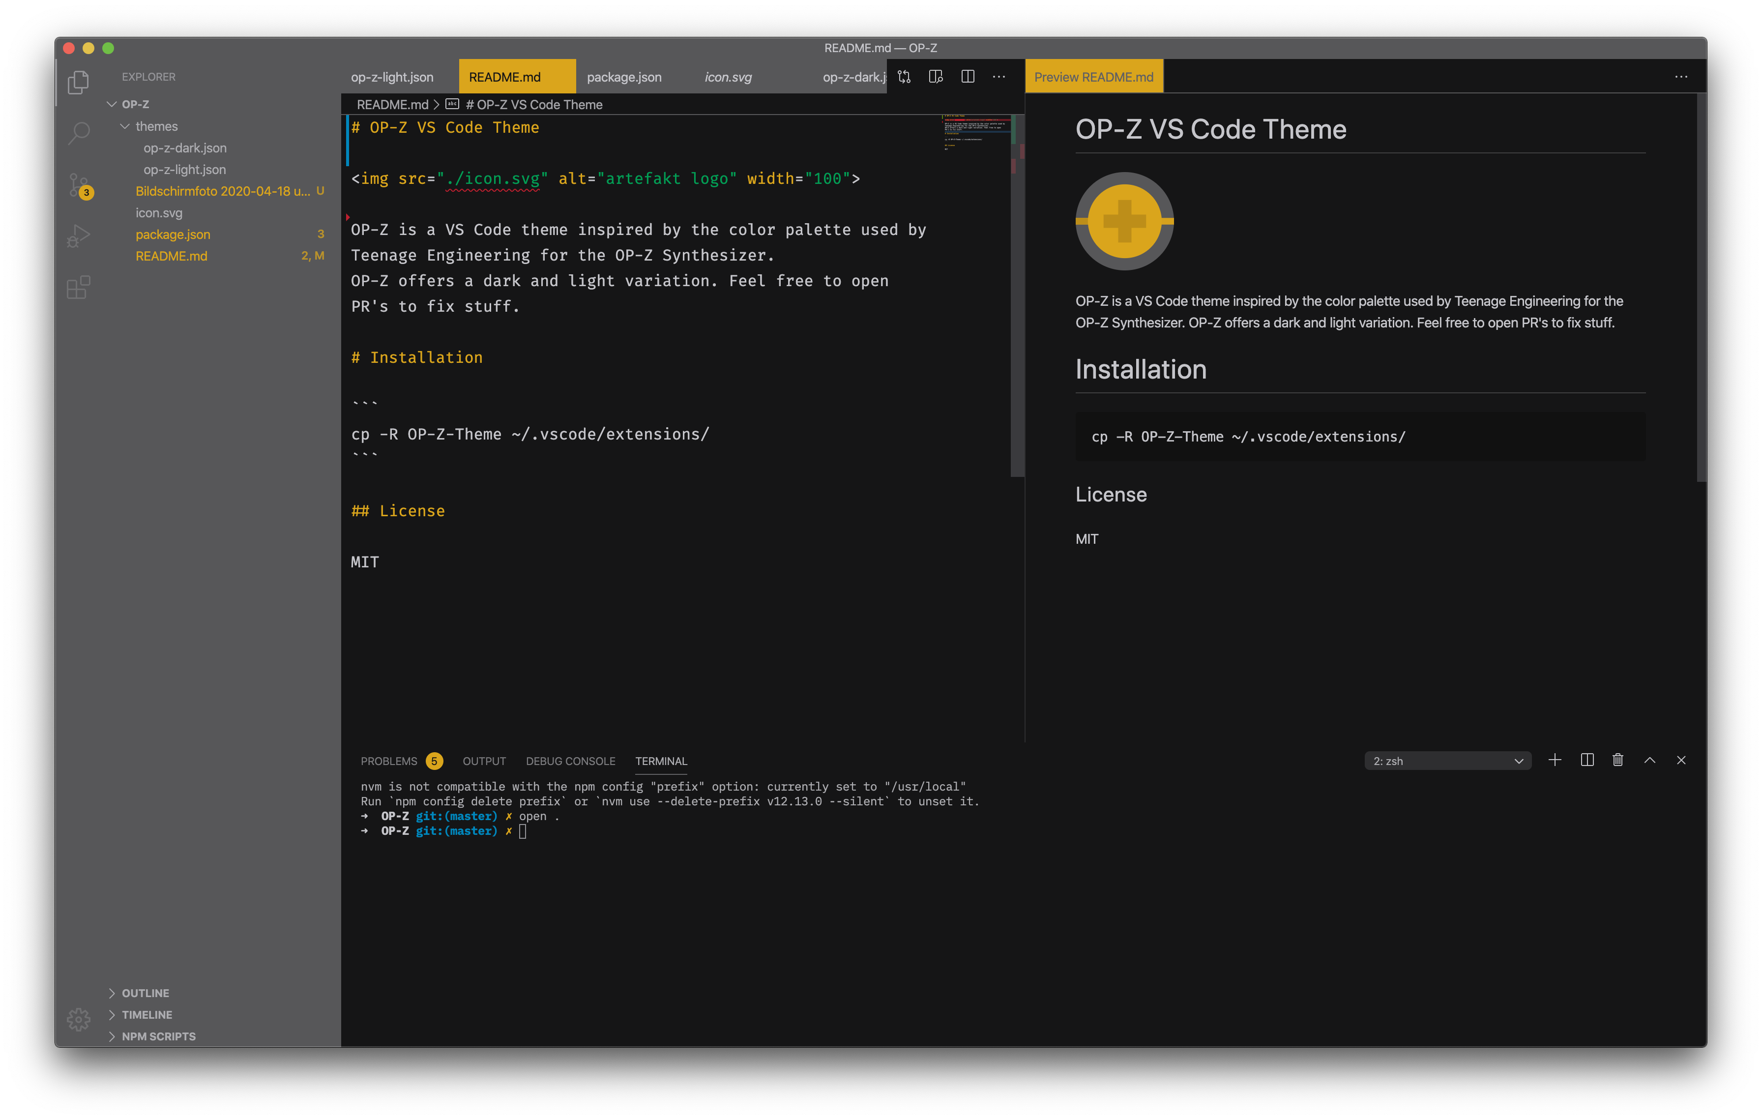Viewport: 1762px width, 1120px height.
Task: Open the terminal selector '2: zsh' dropdown
Action: click(1447, 761)
